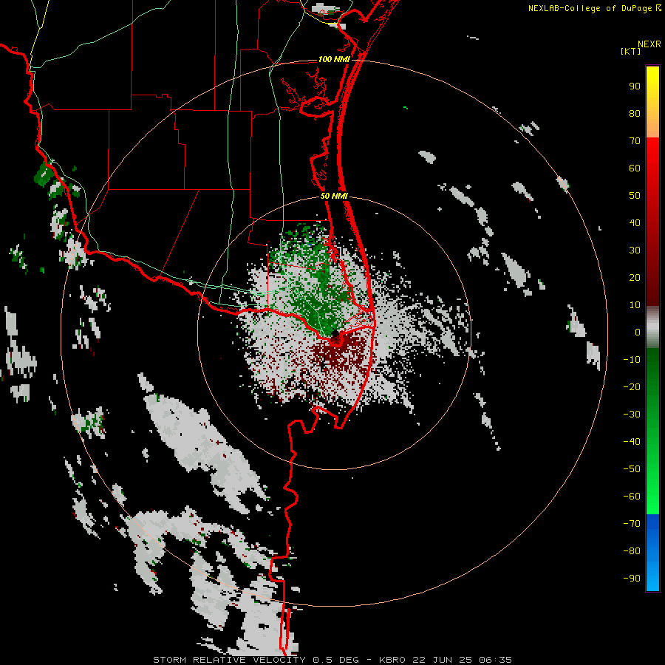The height and width of the screenshot is (665, 665).
Task: Click the NEXR label above the color bar
Action: tap(649, 44)
